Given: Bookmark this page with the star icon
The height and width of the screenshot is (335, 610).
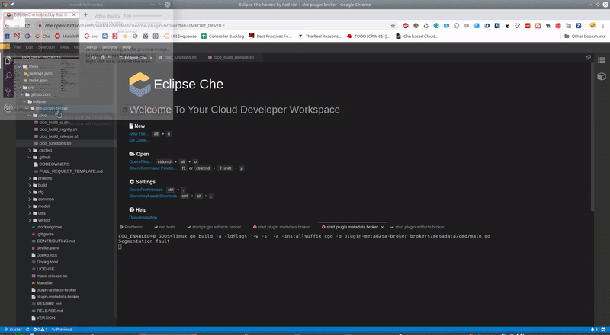Looking at the screenshot, I should pyautogui.click(x=393, y=26).
